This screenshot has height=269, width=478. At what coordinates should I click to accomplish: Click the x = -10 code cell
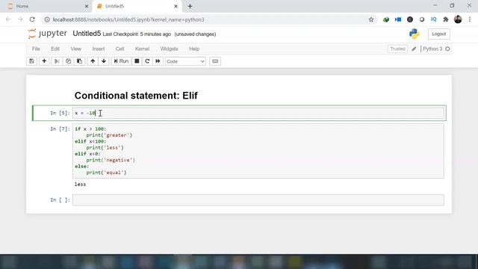tap(258, 113)
